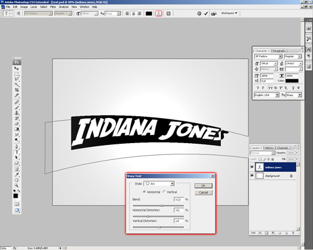Select the Crop tool
Viewport: 313px width, 250px height.
16,90
